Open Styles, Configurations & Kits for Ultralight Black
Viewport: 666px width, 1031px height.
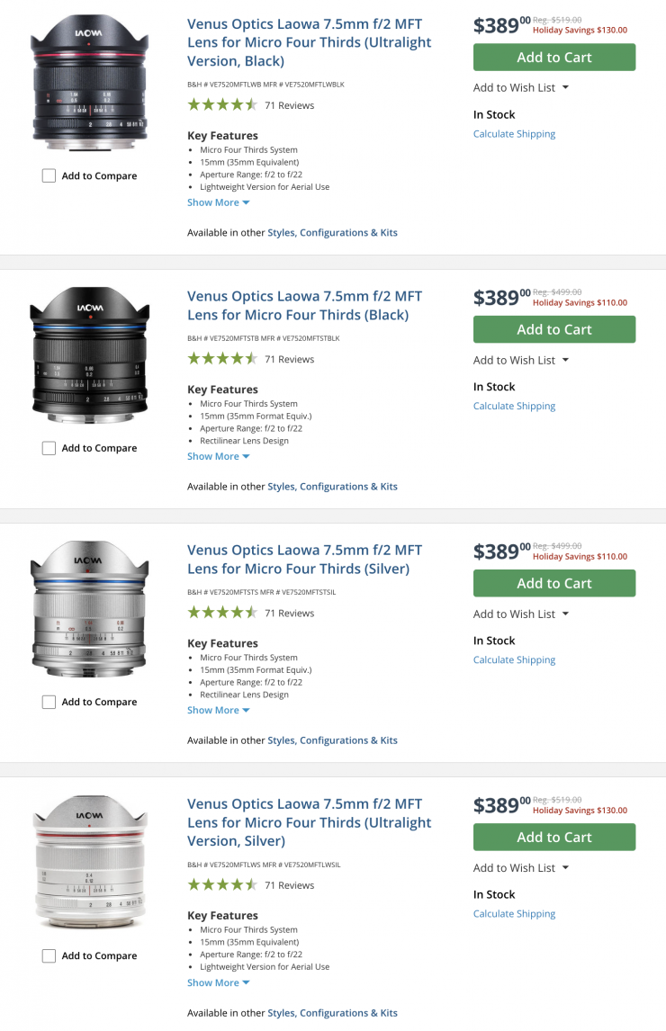[x=332, y=232]
